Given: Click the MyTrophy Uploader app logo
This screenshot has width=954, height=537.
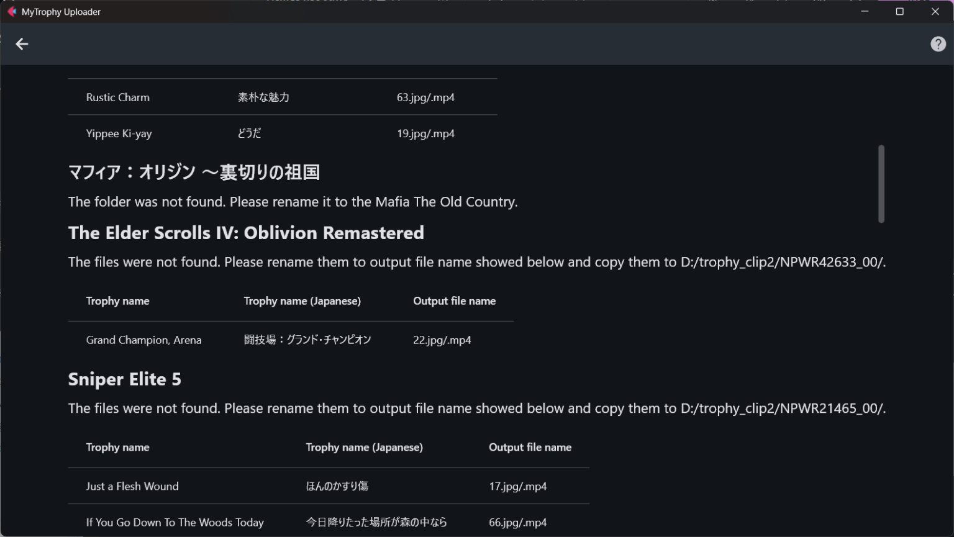Looking at the screenshot, I should (x=11, y=12).
